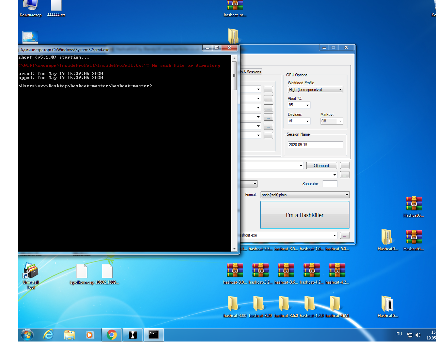This screenshot has height=349, width=436.
Task: Open Internet Explorer from the taskbar
Action: point(48,335)
